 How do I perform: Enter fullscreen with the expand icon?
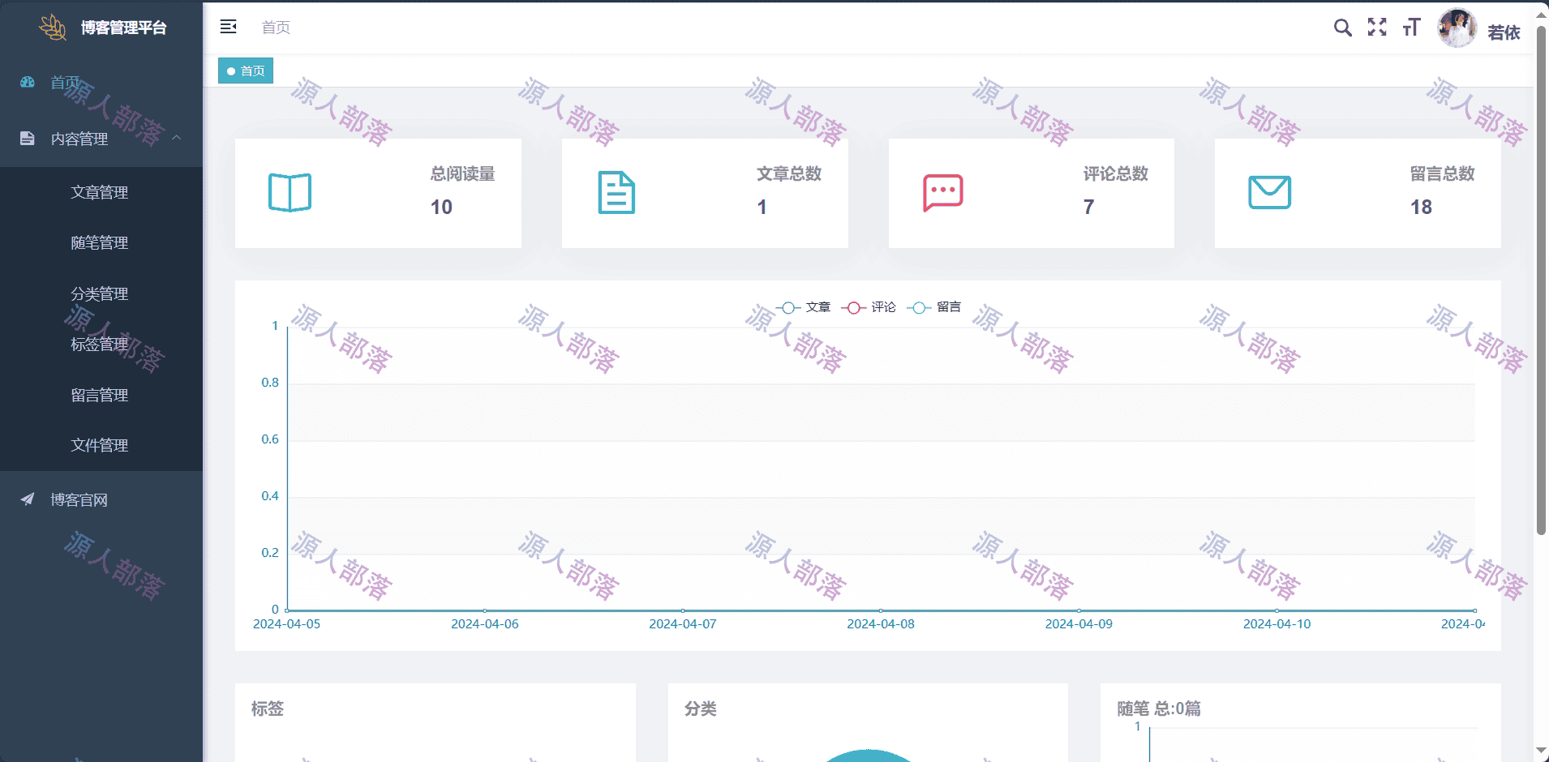point(1377,27)
